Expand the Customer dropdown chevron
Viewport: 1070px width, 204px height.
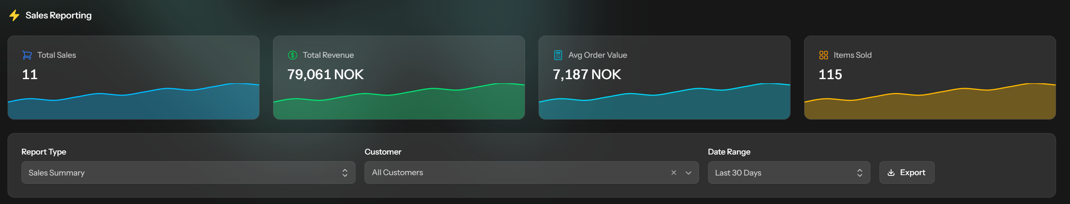pos(688,172)
